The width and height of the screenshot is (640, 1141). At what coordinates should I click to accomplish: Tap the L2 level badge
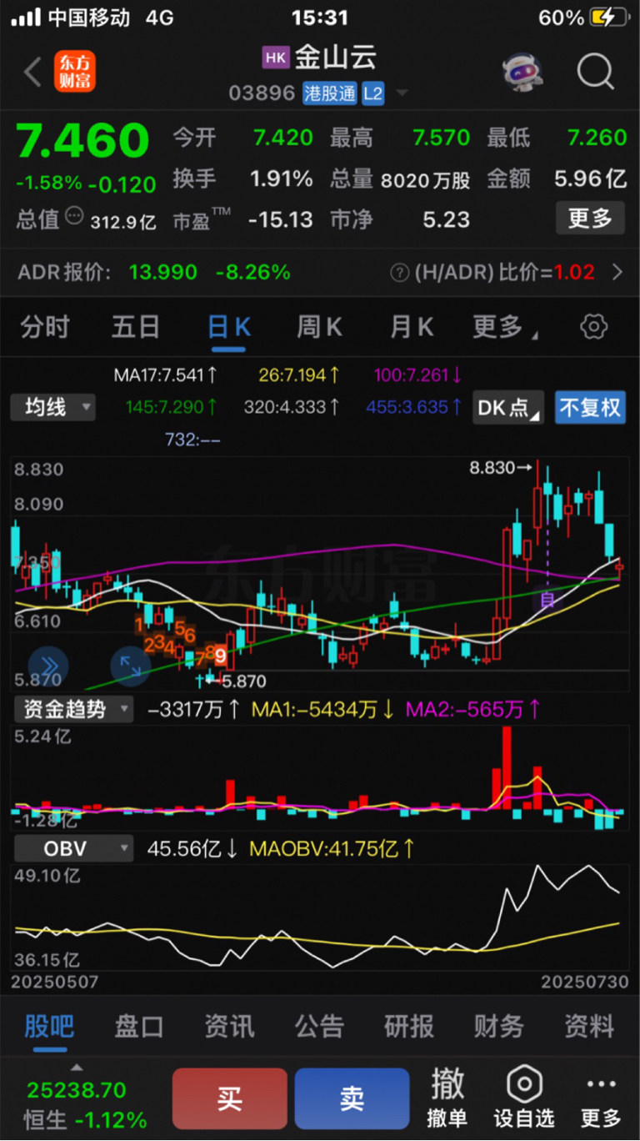[372, 93]
